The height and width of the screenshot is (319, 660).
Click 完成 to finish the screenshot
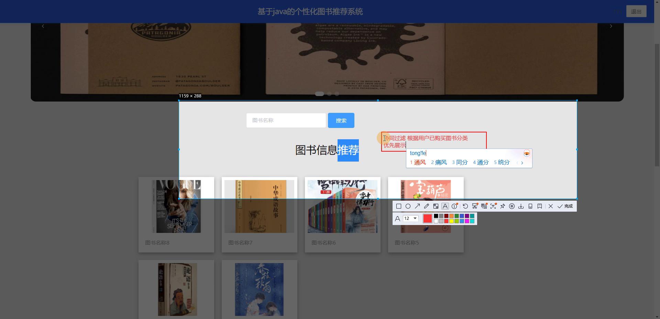click(x=565, y=206)
